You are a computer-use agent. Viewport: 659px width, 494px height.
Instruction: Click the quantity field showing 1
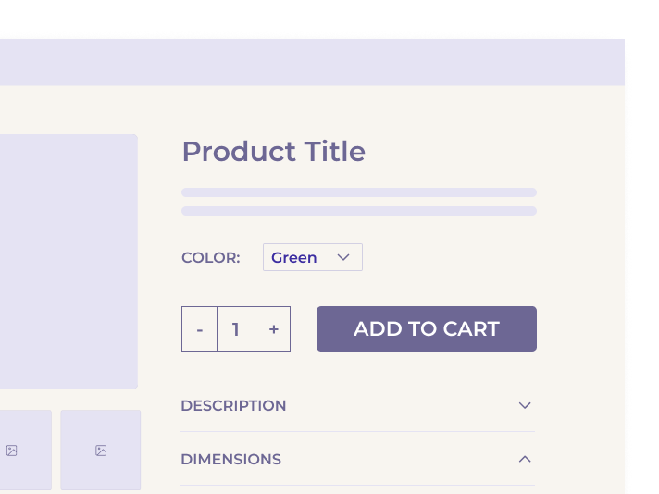[x=236, y=329]
